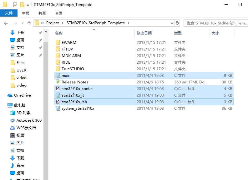The width and height of the screenshot is (248, 180).
Task: Click the stm32f10x_it.h header file icon
Action: pyautogui.click(x=58, y=102)
